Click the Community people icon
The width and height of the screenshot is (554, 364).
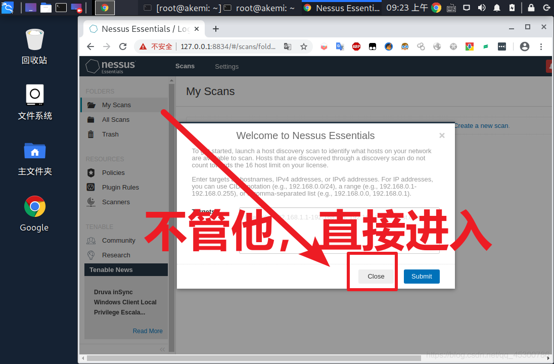tap(91, 241)
